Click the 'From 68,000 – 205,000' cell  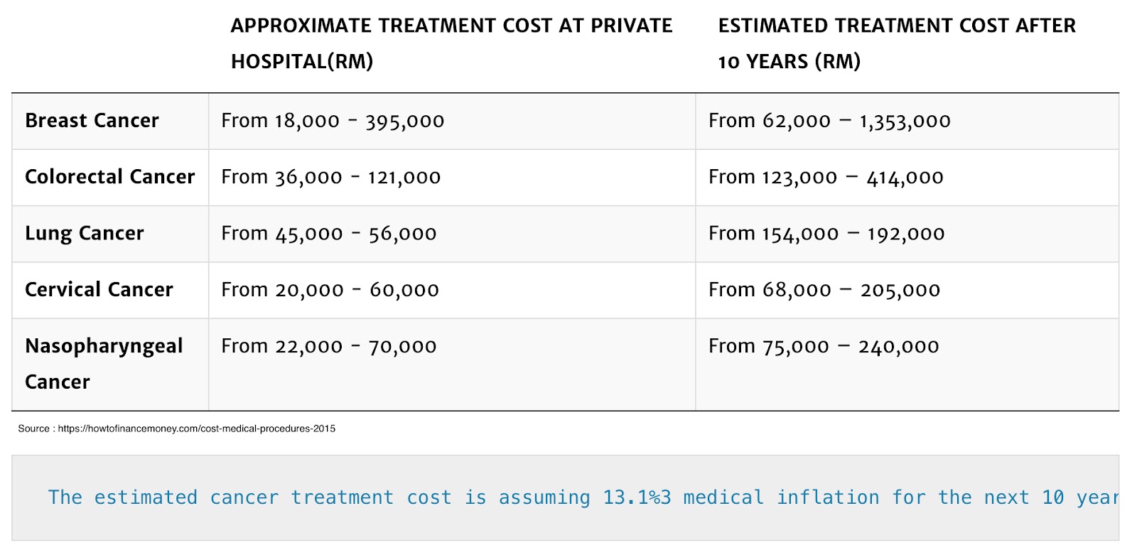[x=824, y=290]
